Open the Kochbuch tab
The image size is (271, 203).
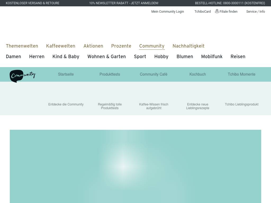(197, 74)
